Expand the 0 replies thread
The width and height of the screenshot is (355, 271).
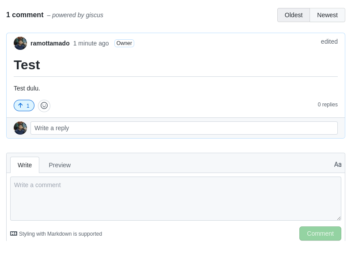(x=328, y=105)
